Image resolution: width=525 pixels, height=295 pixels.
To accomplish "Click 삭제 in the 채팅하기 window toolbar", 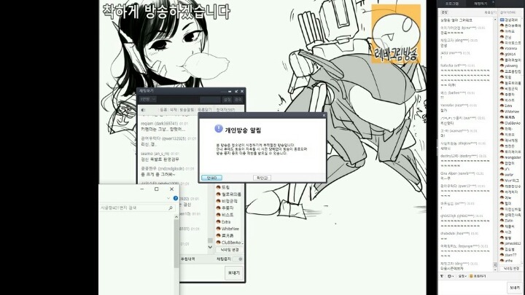I will click(x=173, y=110).
